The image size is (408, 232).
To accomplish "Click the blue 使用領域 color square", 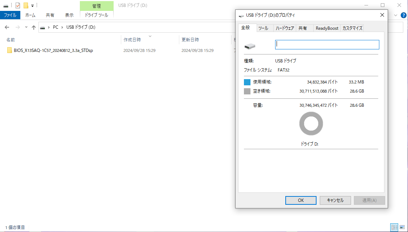I will [247, 82].
